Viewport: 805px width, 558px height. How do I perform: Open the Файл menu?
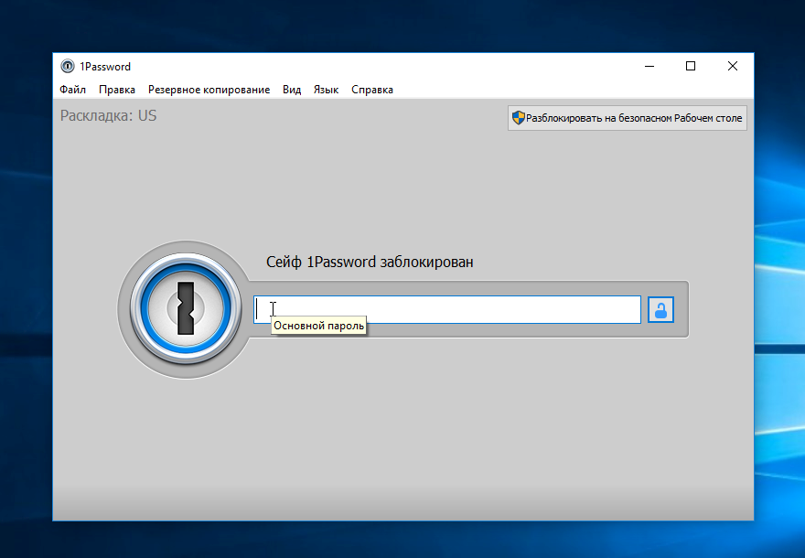tap(72, 90)
